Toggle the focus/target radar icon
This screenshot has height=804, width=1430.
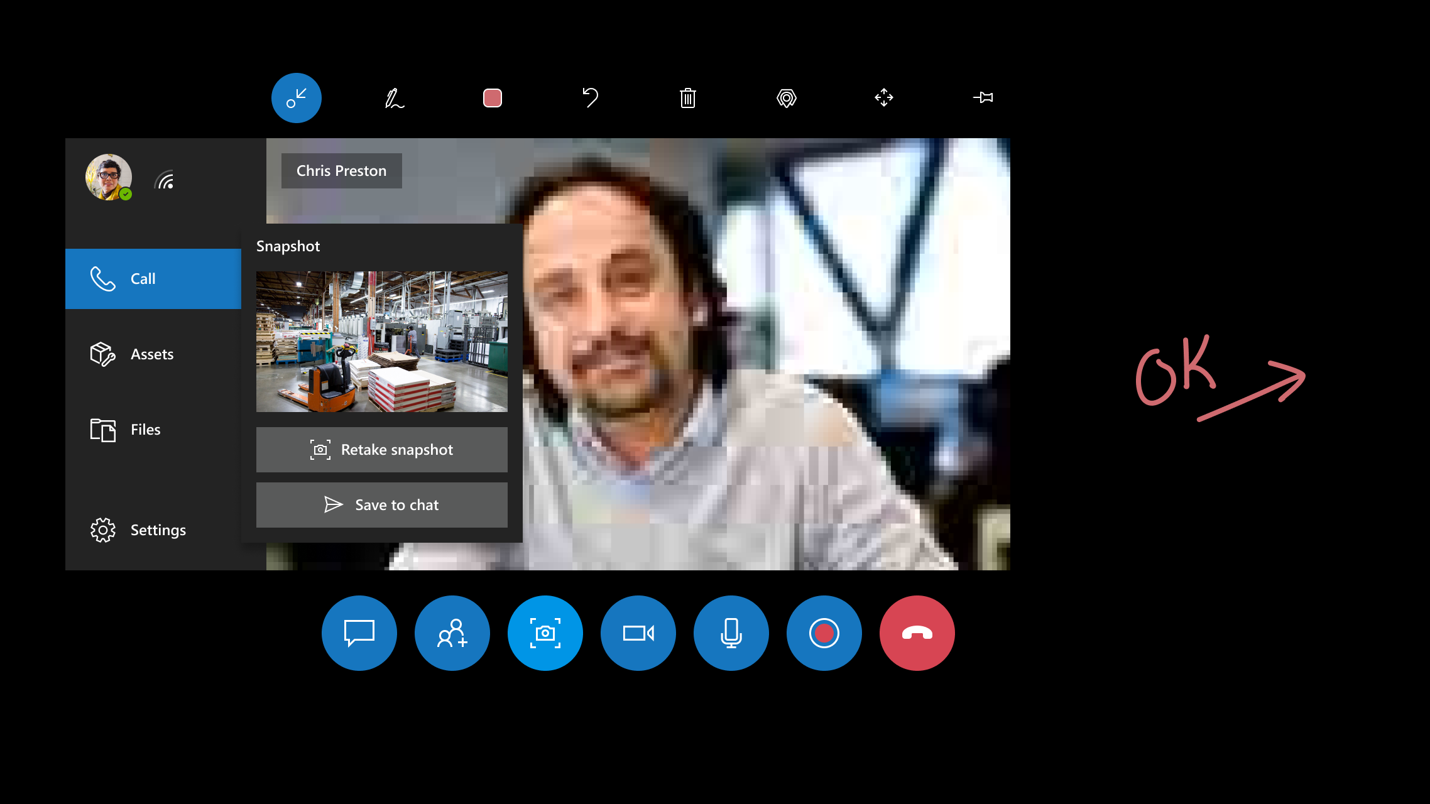[786, 98]
